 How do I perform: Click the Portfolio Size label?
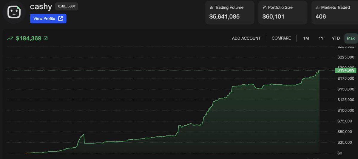click(x=280, y=7)
